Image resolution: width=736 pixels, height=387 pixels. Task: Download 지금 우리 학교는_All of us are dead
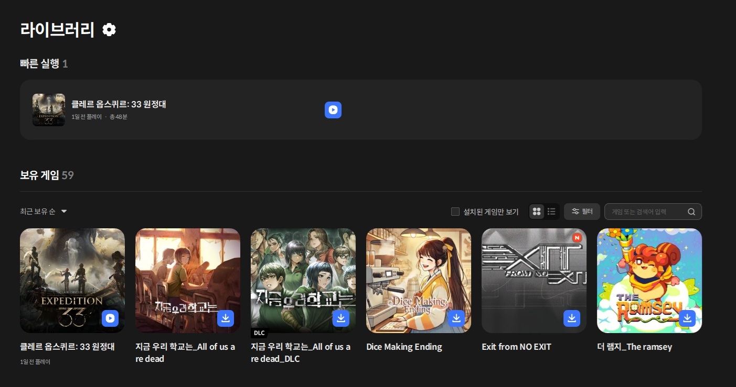[226, 318]
